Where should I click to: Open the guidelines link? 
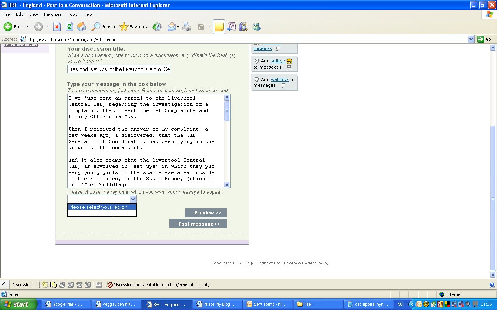(262, 48)
